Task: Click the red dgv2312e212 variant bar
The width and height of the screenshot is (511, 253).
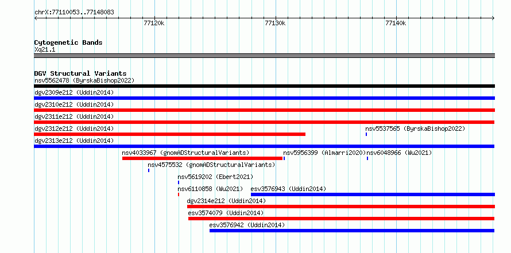Action: [170, 134]
